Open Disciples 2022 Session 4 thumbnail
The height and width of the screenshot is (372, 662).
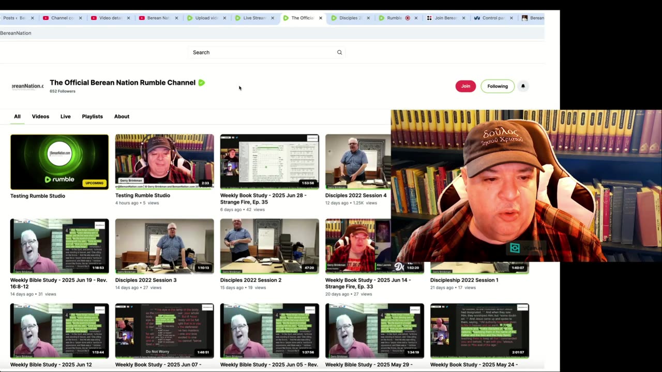click(358, 162)
